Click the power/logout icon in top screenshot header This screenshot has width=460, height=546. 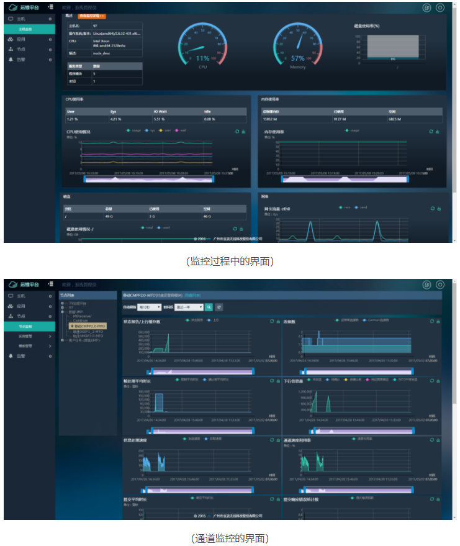tap(440, 7)
